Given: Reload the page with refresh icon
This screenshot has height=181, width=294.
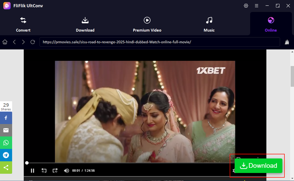Looking at the screenshot, I should (x=32, y=42).
